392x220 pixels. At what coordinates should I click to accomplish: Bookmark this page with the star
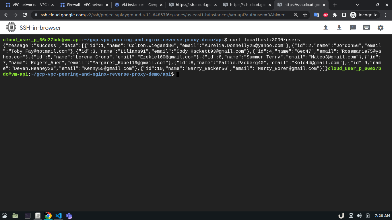pyautogui.click(x=305, y=15)
